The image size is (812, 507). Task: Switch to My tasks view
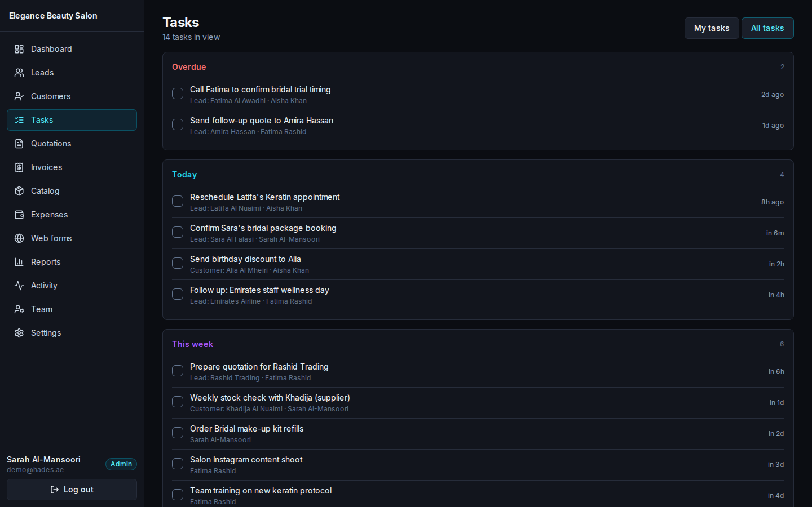pos(712,28)
